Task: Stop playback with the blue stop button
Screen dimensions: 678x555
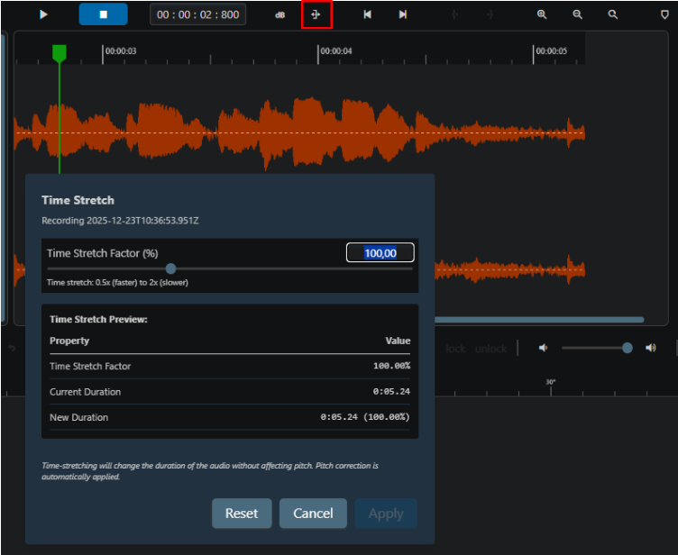Action: click(104, 14)
